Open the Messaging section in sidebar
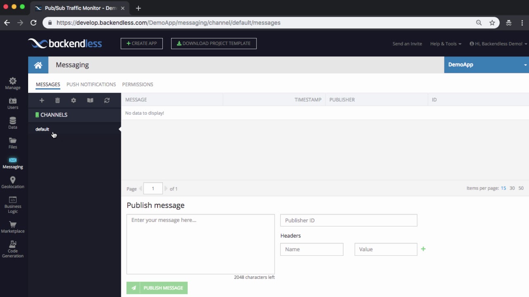 click(x=13, y=163)
